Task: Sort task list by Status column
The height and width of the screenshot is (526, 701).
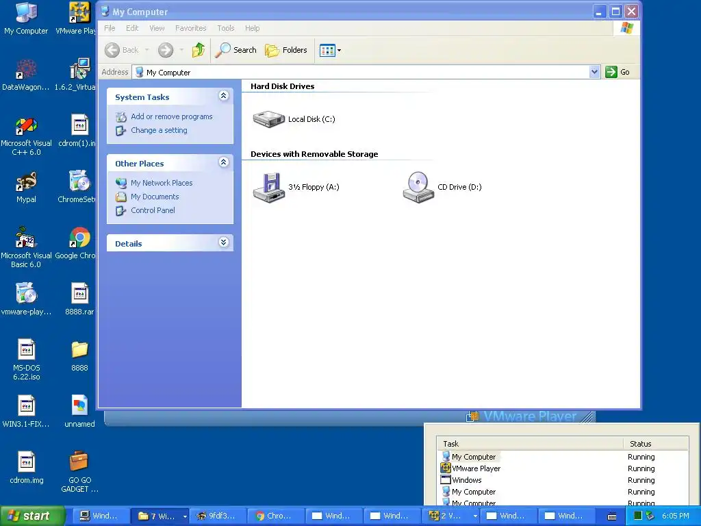Action: pos(655,444)
